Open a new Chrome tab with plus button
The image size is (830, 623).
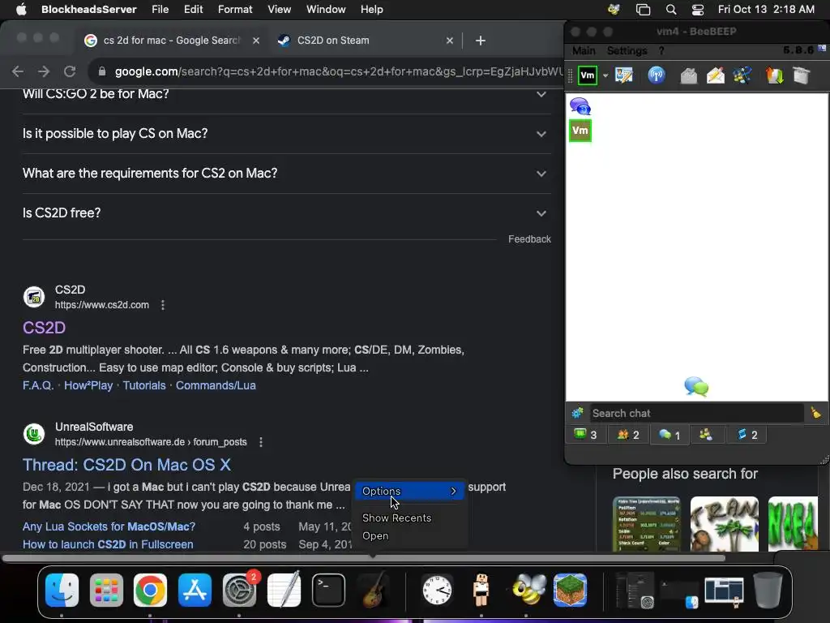(x=481, y=41)
